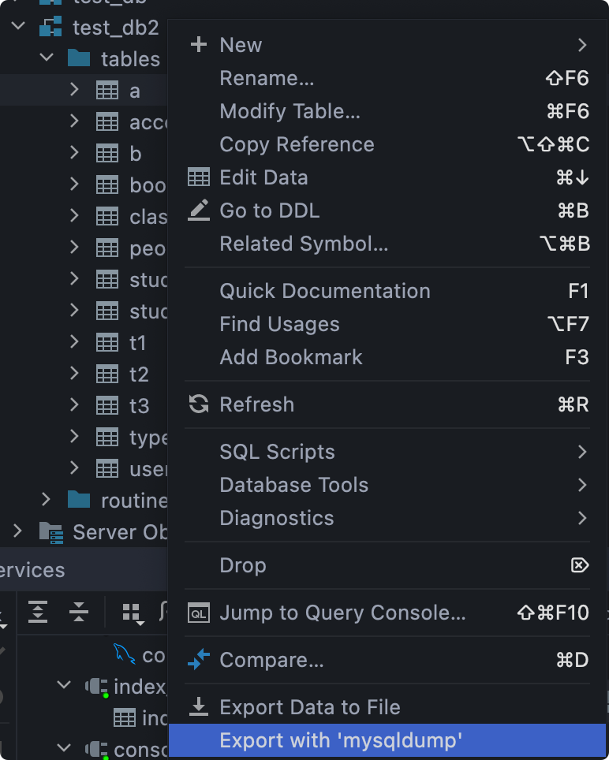
Task: Click the Edit Data table icon
Action: click(x=199, y=177)
